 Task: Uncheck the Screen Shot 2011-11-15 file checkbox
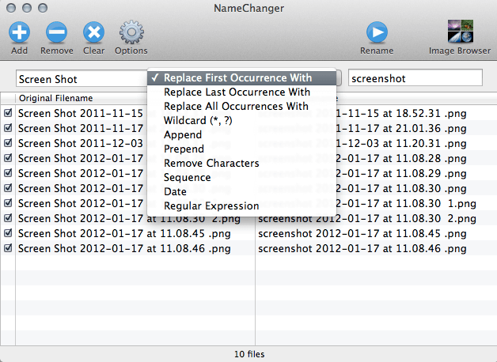point(8,113)
